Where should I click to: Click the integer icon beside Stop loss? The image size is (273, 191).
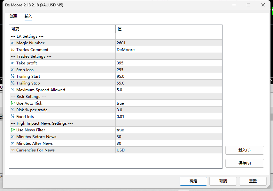pos(12,70)
